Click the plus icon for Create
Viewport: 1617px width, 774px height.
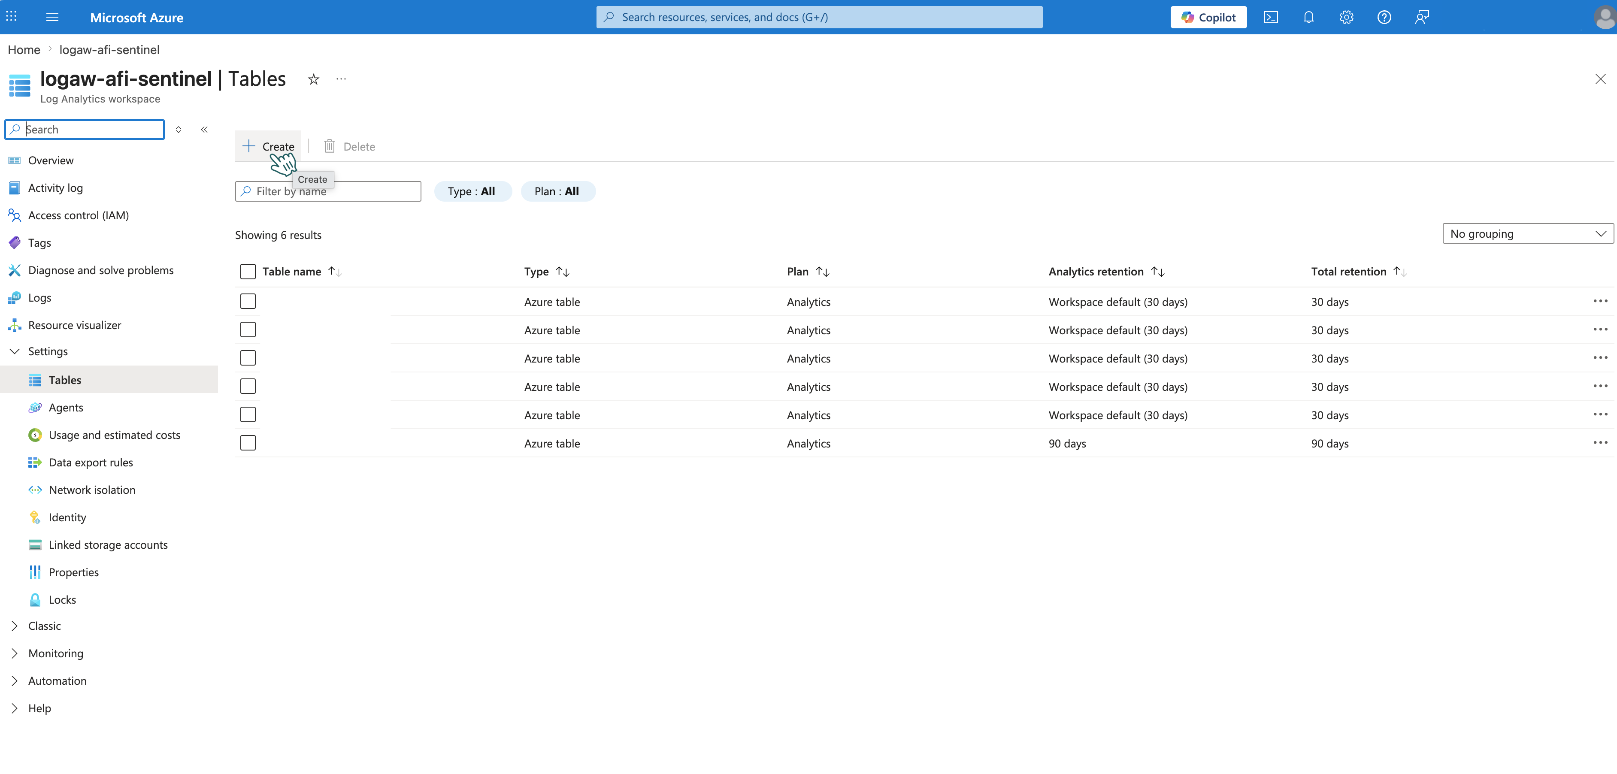point(248,146)
